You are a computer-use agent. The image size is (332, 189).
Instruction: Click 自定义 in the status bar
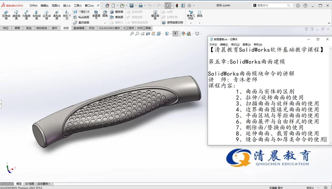pos(310,187)
